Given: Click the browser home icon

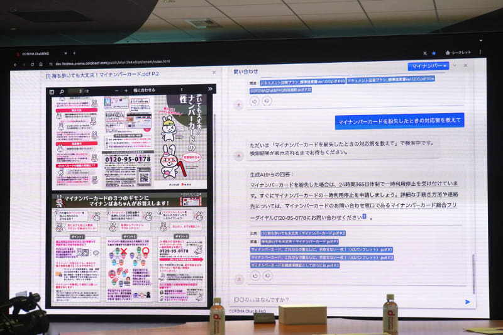Looking at the screenshot, I should [41, 65].
